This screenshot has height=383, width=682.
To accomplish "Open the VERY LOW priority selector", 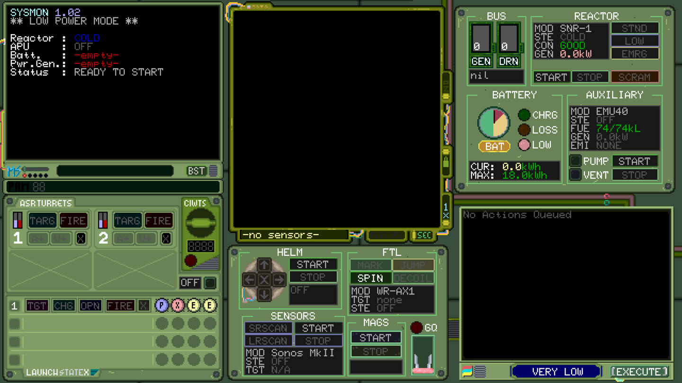I will tap(557, 372).
